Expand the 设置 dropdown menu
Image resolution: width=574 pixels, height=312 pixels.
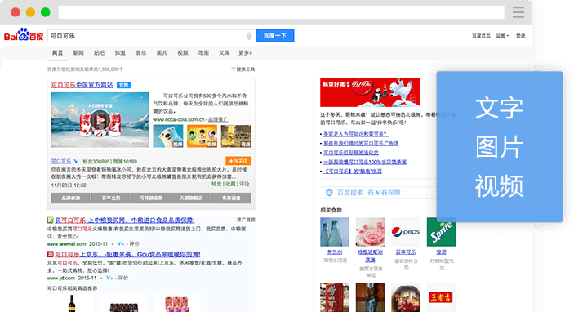(502, 36)
